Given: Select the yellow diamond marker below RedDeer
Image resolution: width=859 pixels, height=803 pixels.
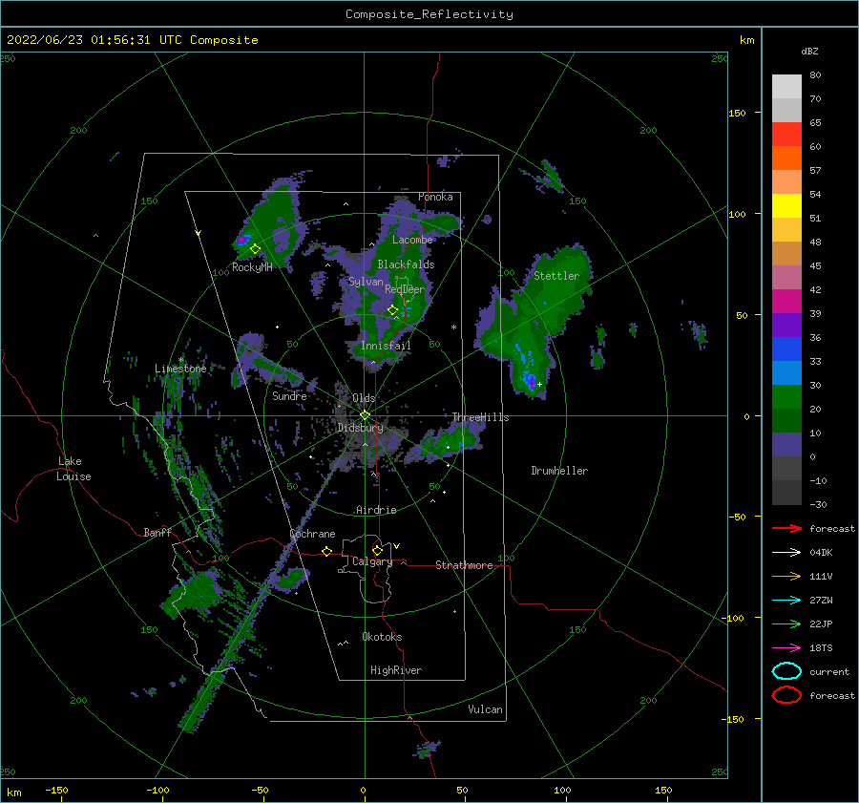Looking at the screenshot, I should [x=392, y=310].
